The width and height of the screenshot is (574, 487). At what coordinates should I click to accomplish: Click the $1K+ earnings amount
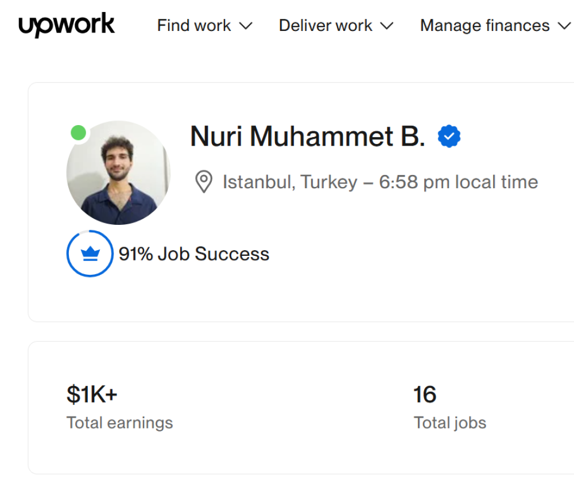pos(92,395)
